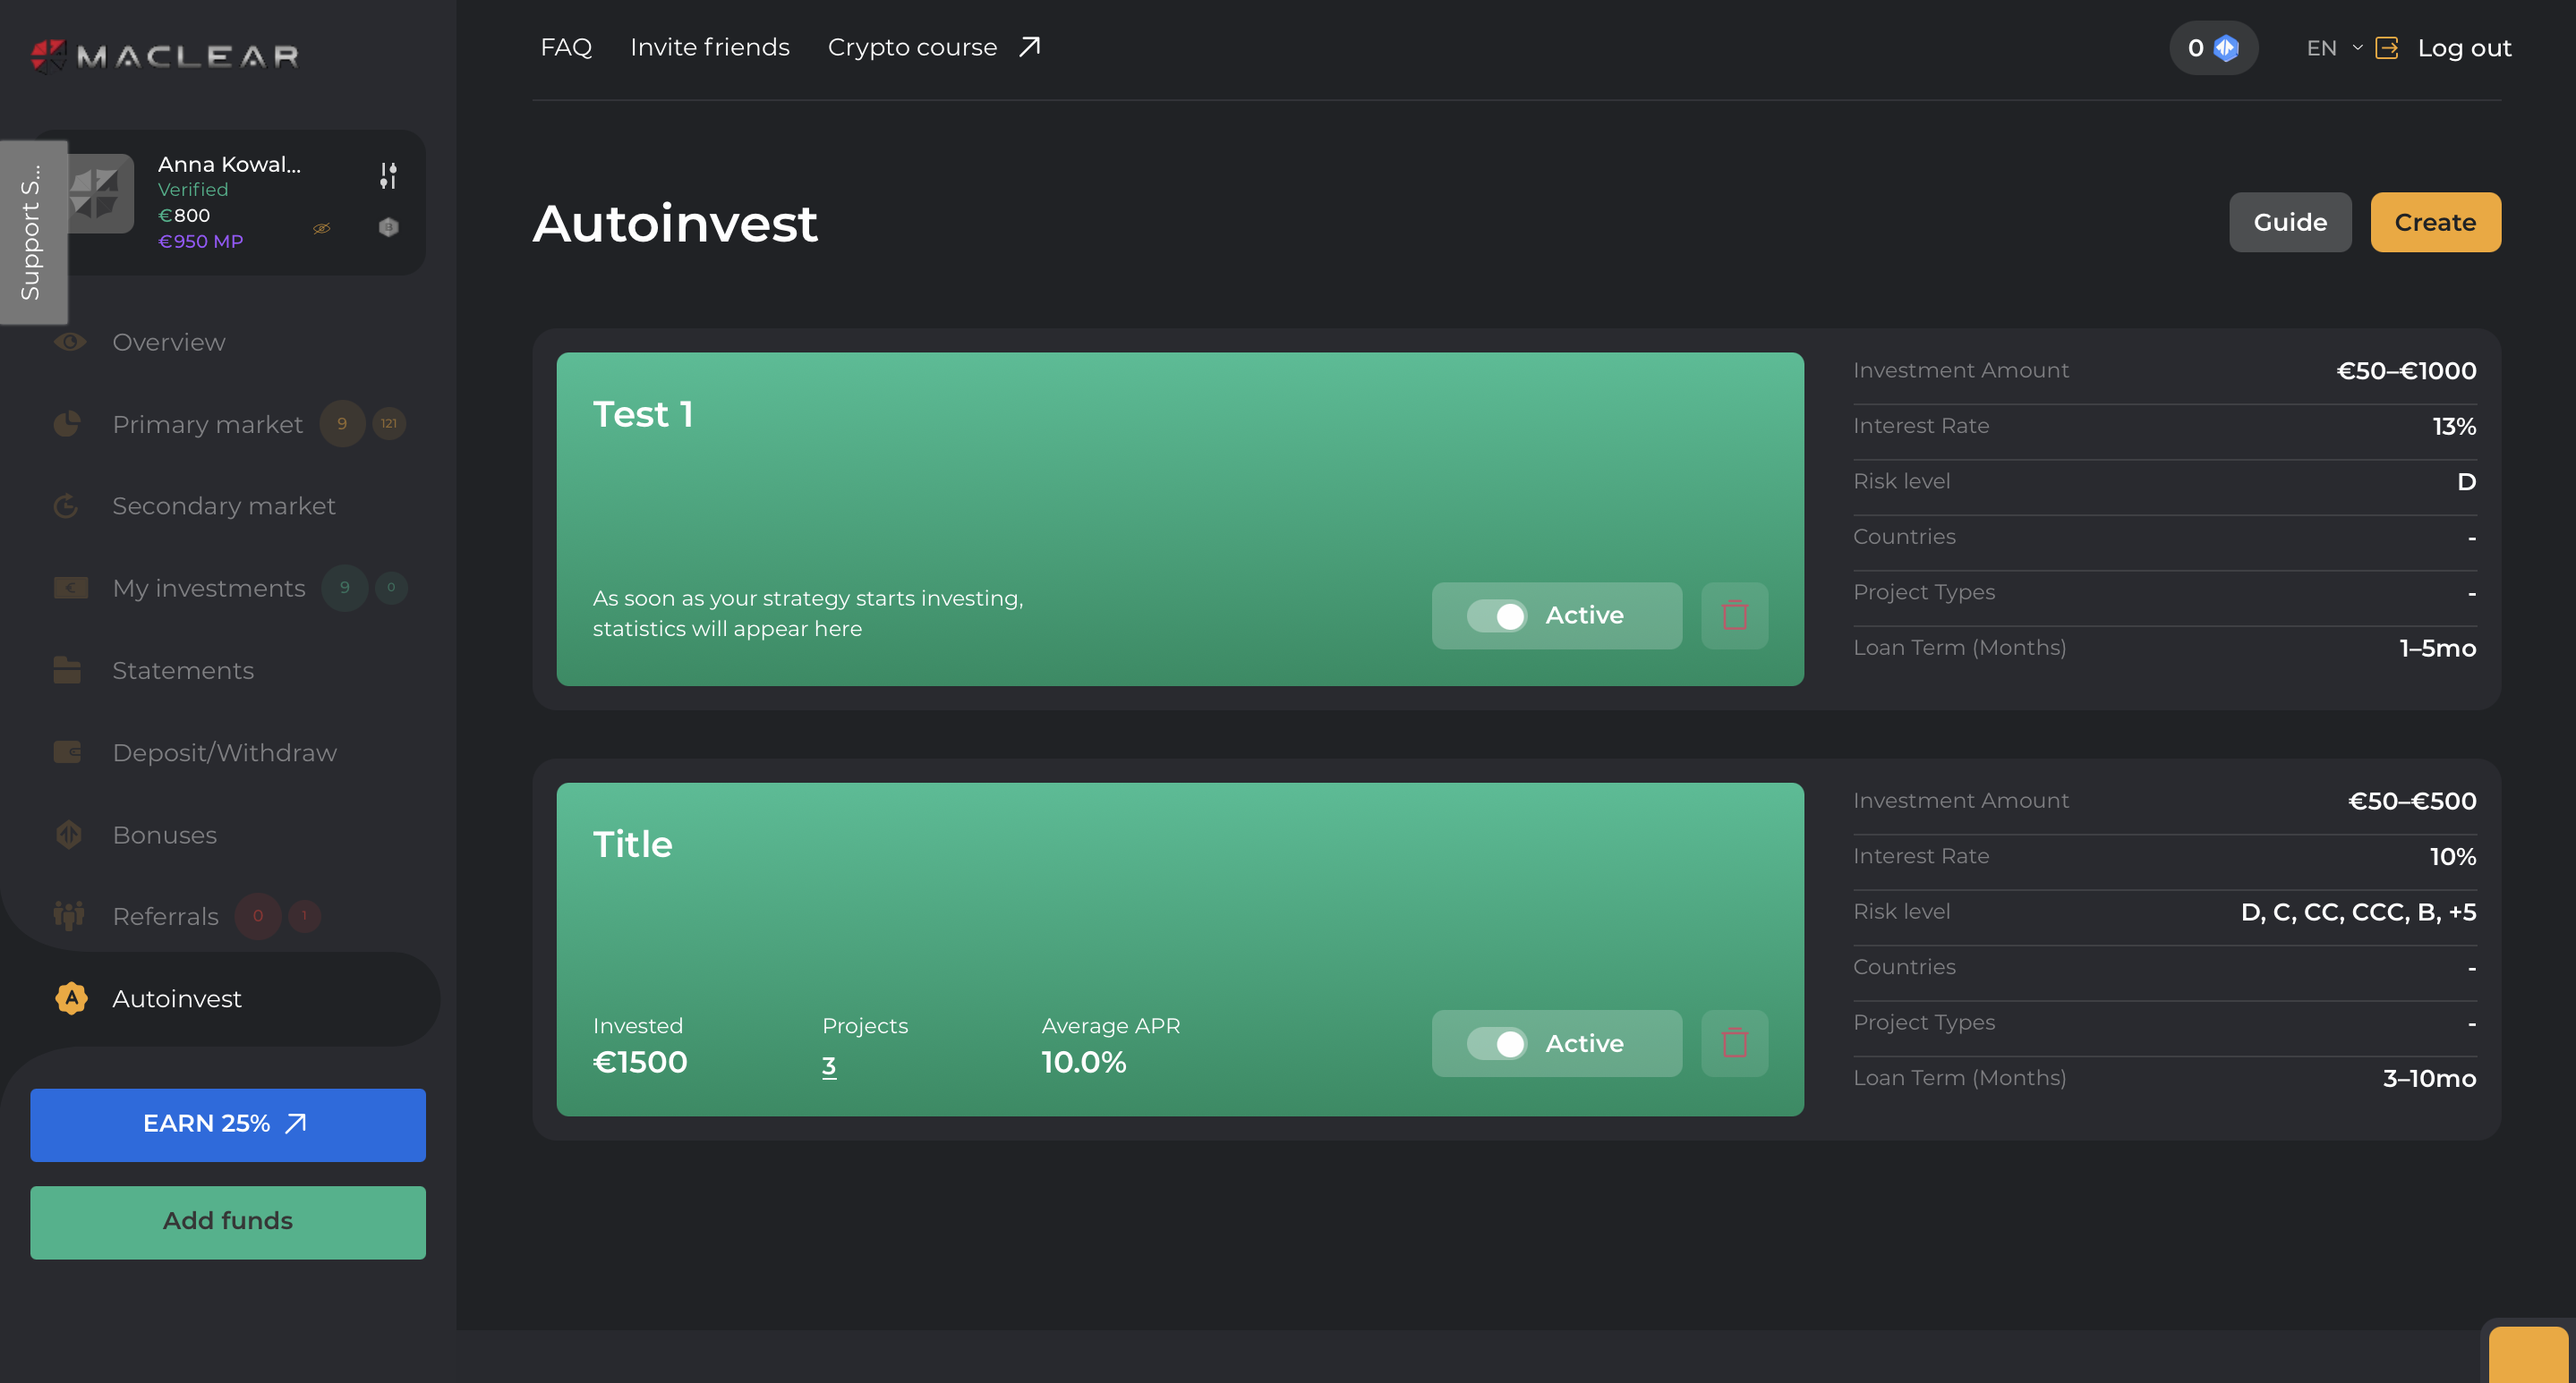2576x1383 pixels.
Task: Click the Autoinvest sidebar icon
Action: pyautogui.click(x=71, y=998)
